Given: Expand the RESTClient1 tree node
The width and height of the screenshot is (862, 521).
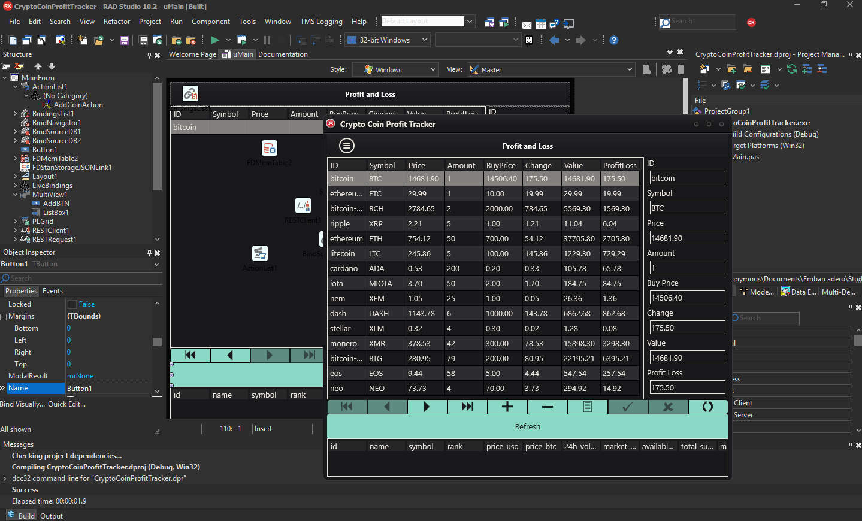Looking at the screenshot, I should coord(16,231).
